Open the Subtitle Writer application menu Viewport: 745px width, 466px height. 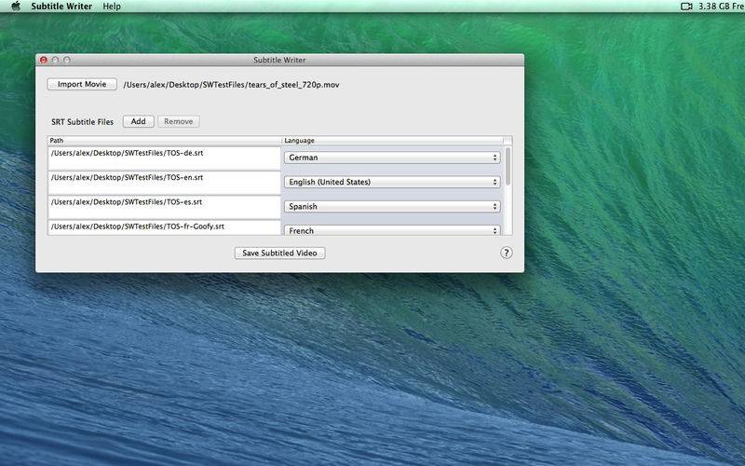tap(61, 7)
